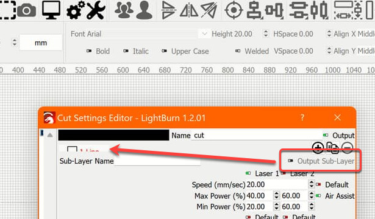Open the camera capture tool

tap(27, 10)
